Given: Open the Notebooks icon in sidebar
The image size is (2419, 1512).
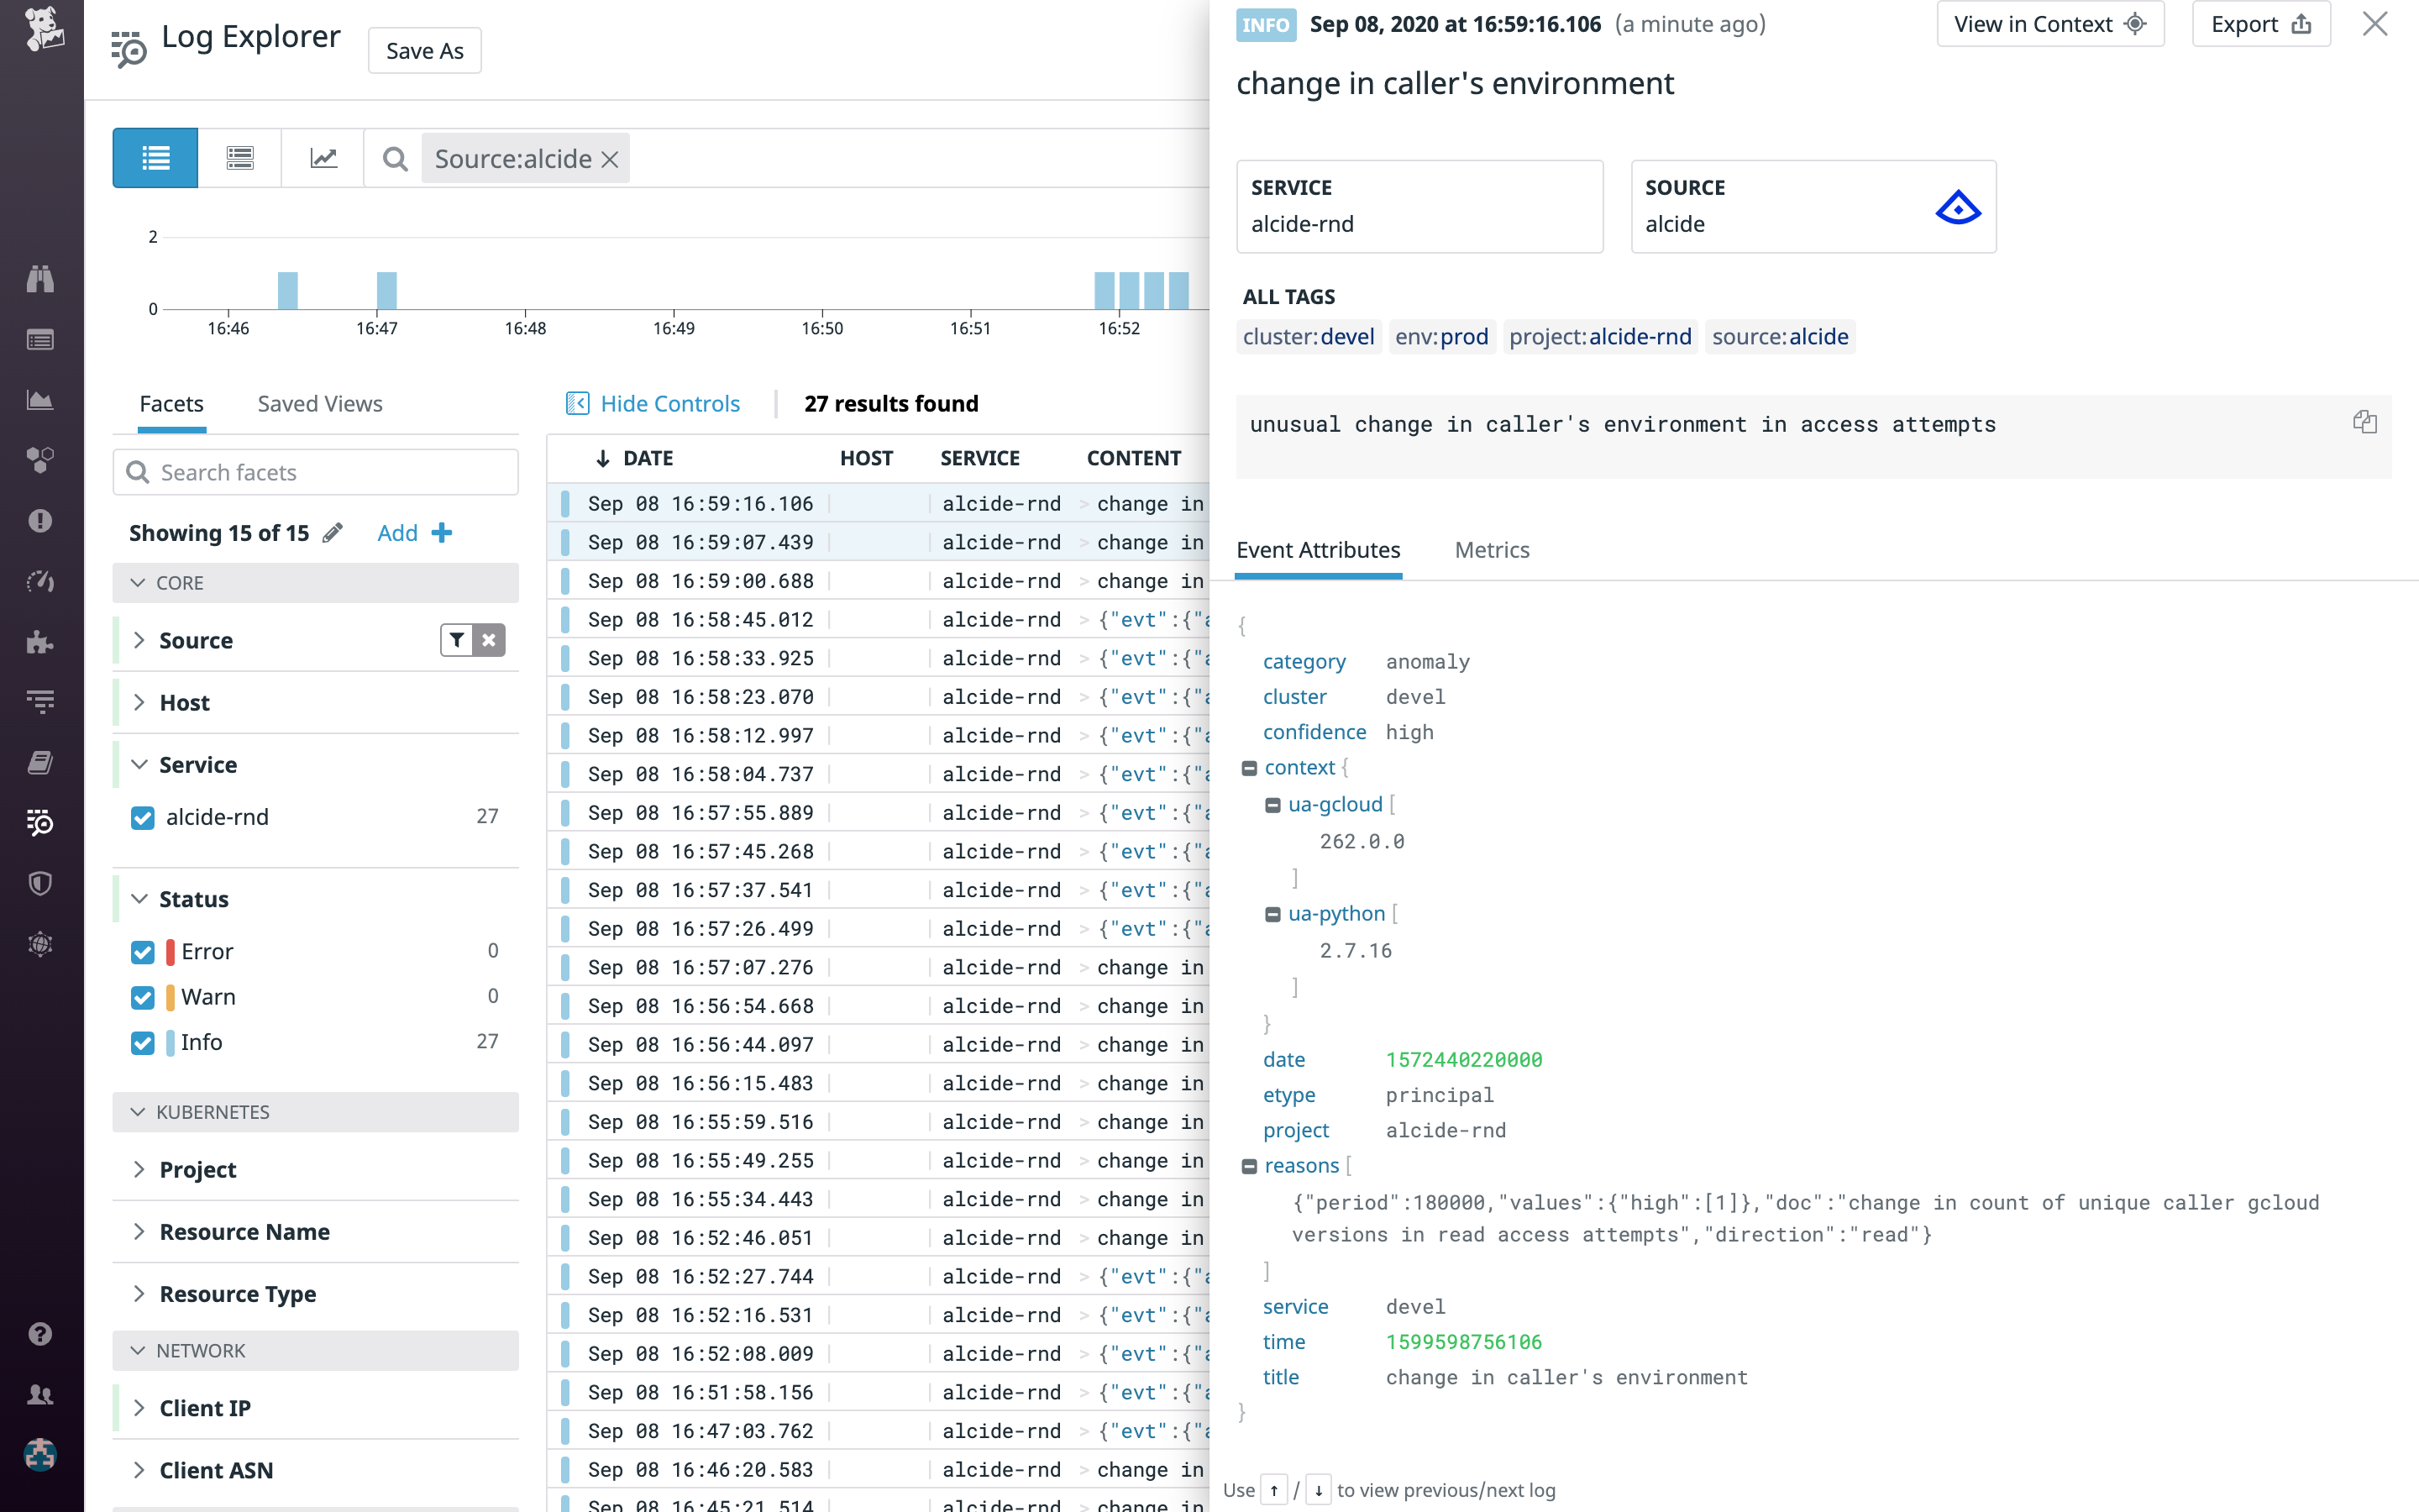Looking at the screenshot, I should click(x=40, y=762).
